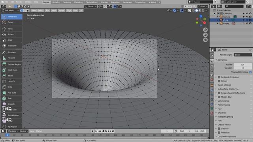
Task: Select the Scale tool
Action: [11, 40]
